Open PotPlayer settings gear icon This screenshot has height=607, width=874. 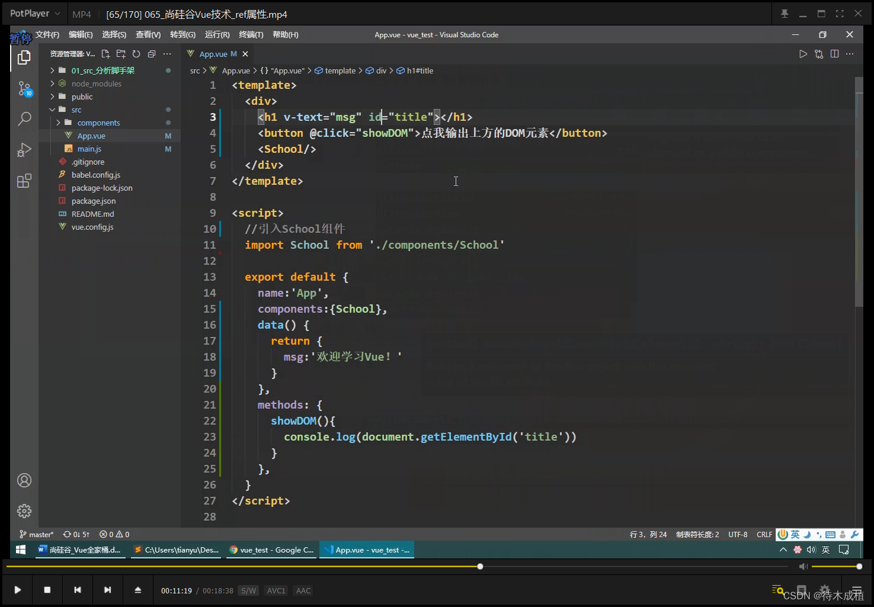pos(824,590)
